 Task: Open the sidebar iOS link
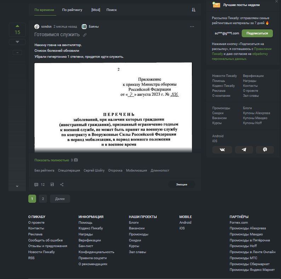pos(215,141)
